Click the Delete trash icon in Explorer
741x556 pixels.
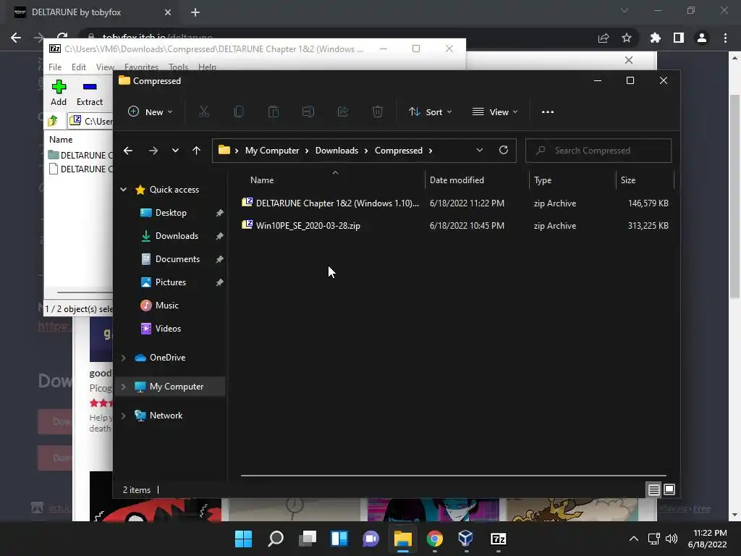(377, 112)
